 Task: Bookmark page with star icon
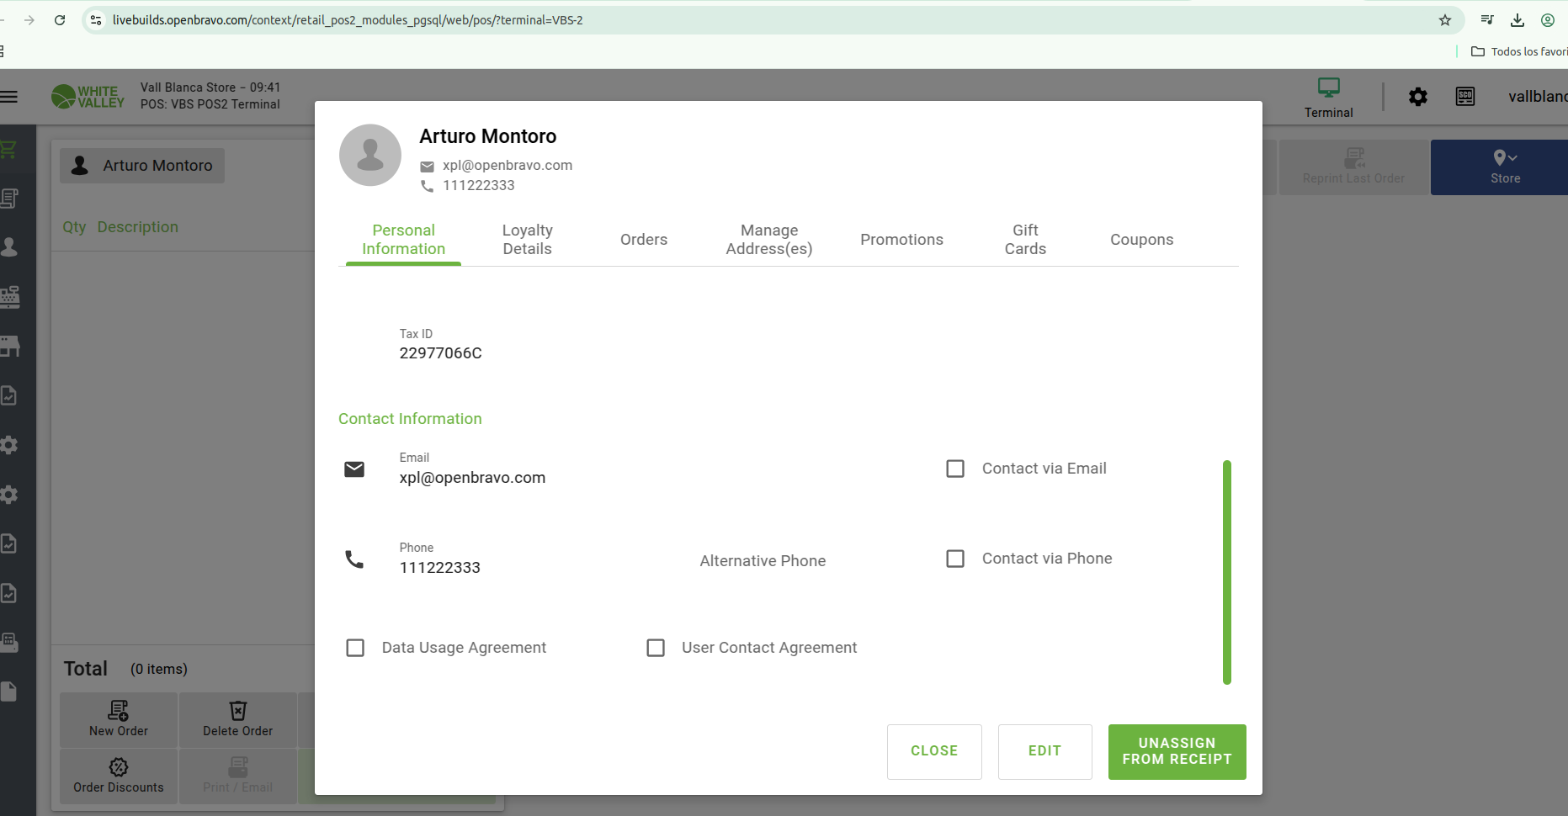(1444, 20)
